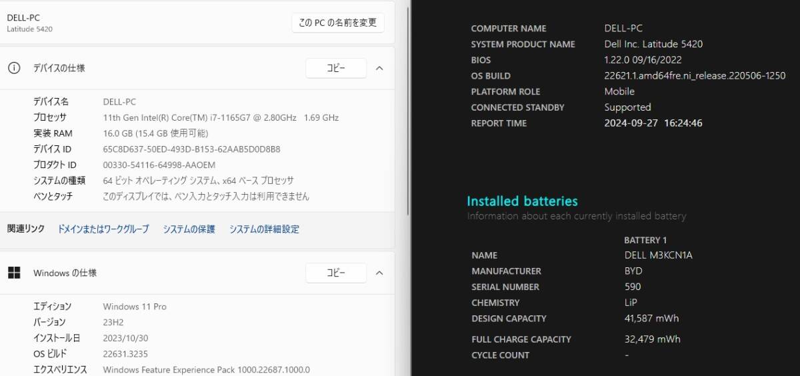
Task: Collapse the Windows specifications section
Action: 379,273
